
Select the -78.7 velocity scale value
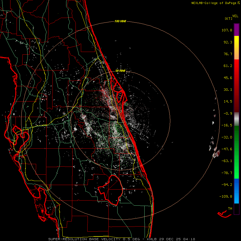click(x=227, y=173)
